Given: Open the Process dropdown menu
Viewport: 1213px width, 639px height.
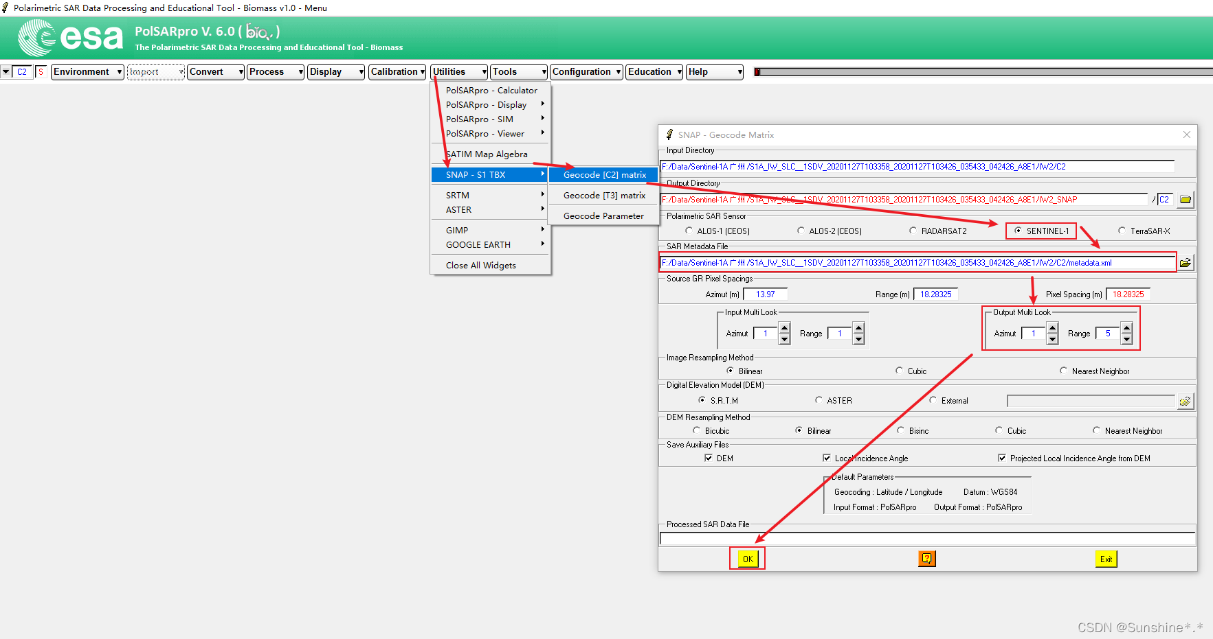Looking at the screenshot, I should pos(276,72).
